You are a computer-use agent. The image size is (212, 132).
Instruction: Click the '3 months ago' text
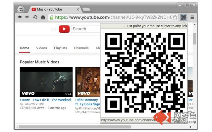tap(57, 108)
